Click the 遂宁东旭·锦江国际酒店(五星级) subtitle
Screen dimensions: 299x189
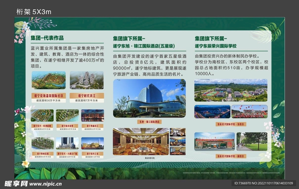point(144,46)
